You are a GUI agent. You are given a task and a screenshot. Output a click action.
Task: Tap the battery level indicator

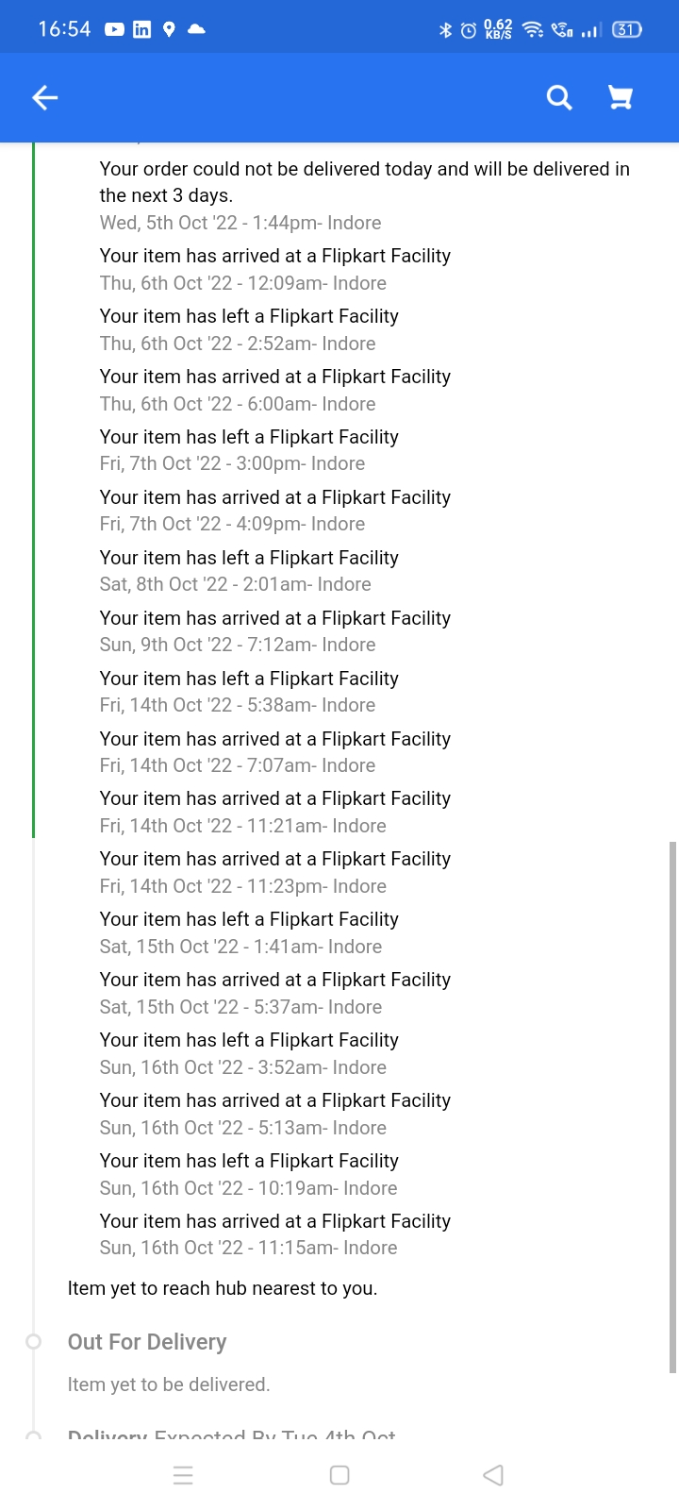click(x=626, y=30)
